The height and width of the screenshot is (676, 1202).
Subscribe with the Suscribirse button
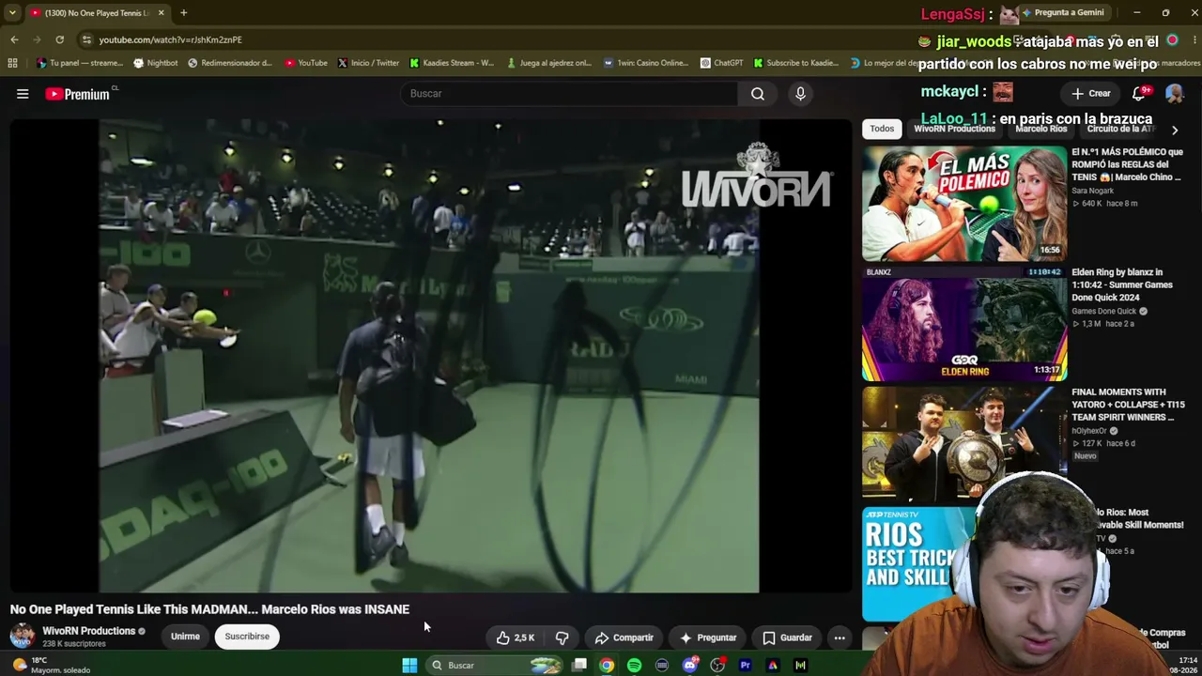point(247,637)
